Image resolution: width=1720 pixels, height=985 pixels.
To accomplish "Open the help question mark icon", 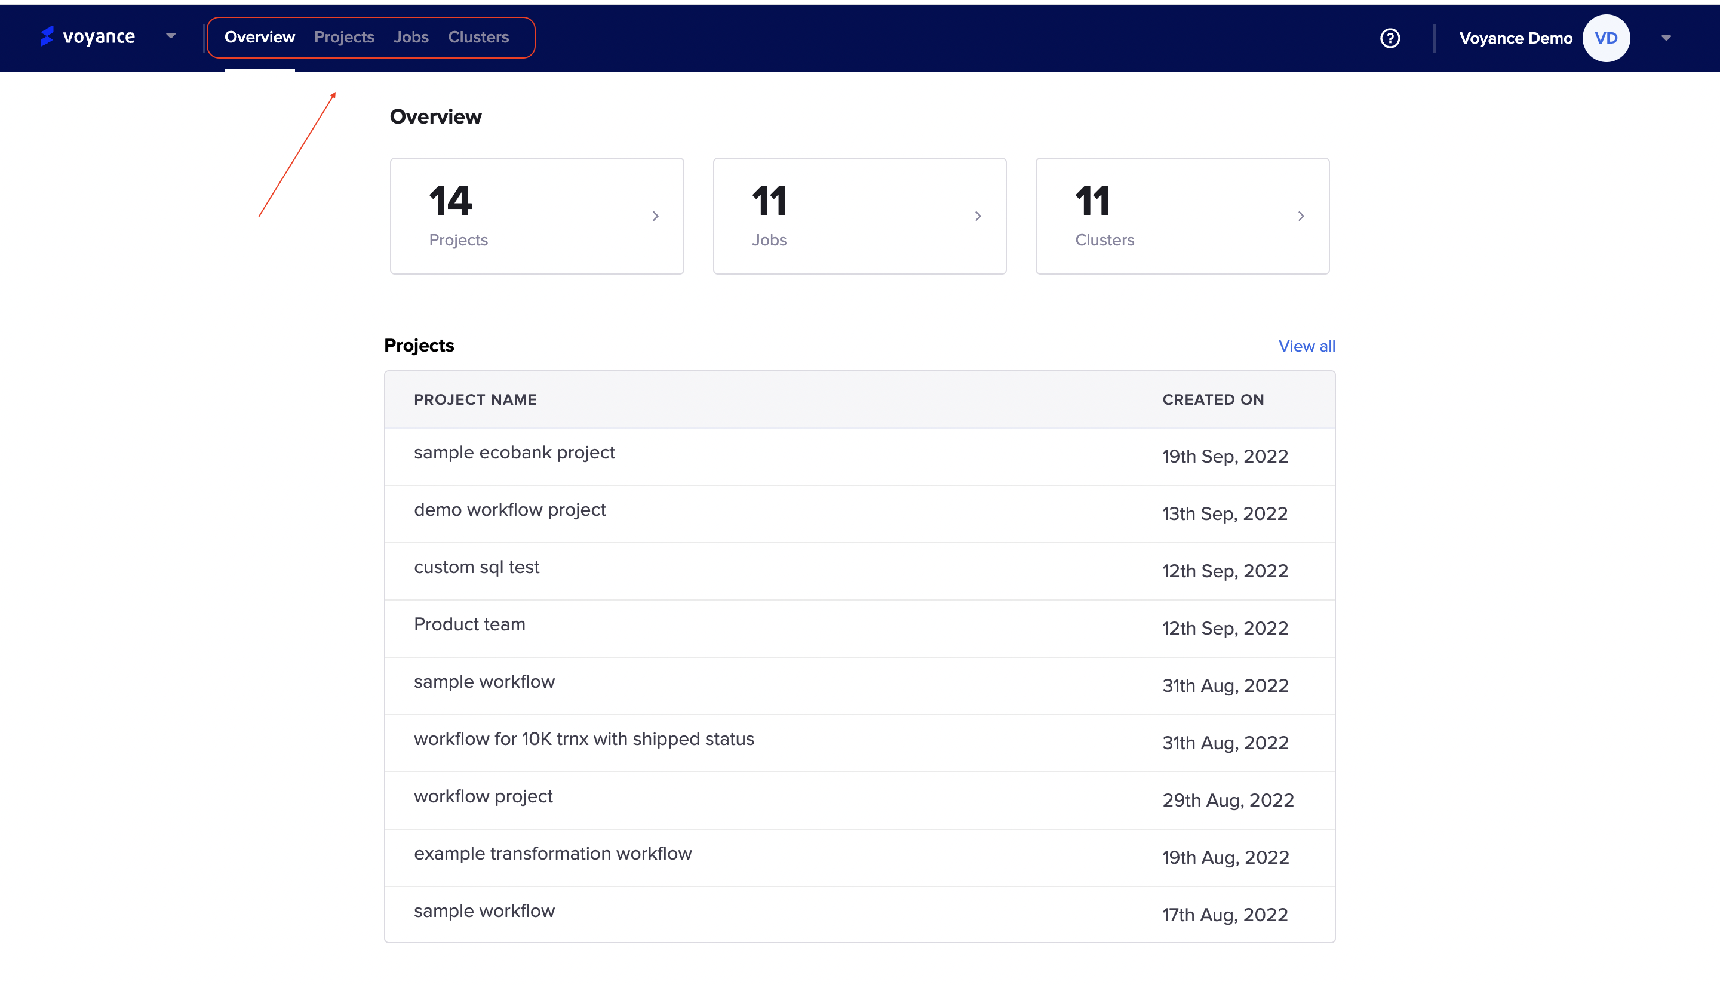I will point(1390,38).
